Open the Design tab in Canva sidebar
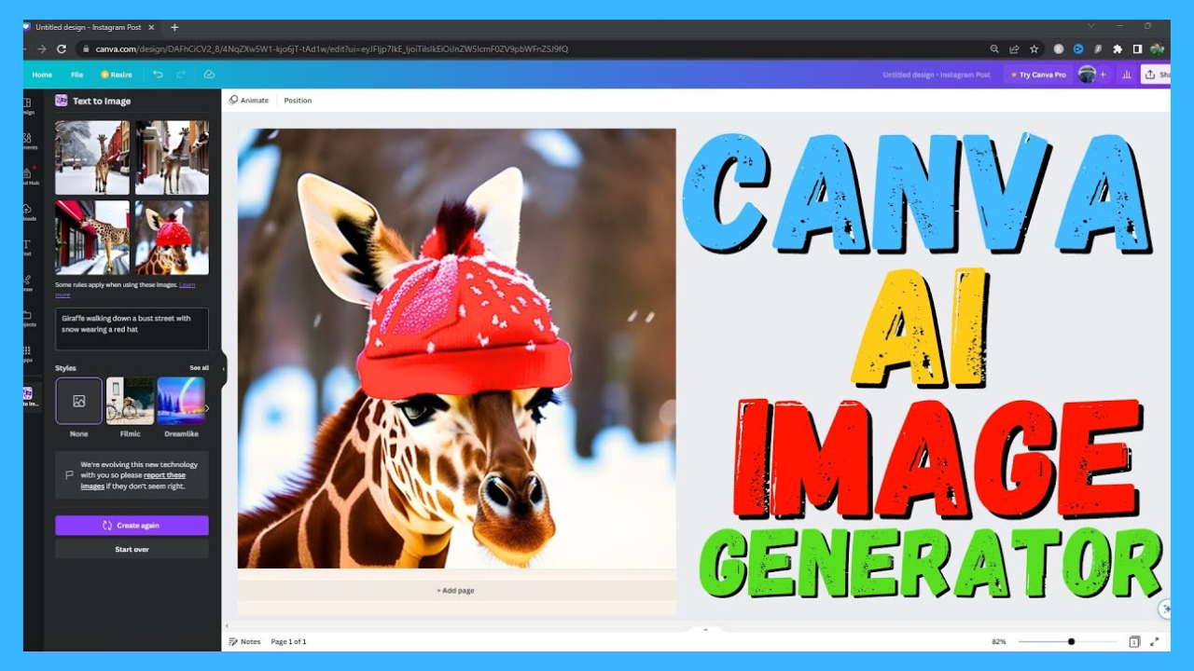1194x671 pixels. click(28, 106)
